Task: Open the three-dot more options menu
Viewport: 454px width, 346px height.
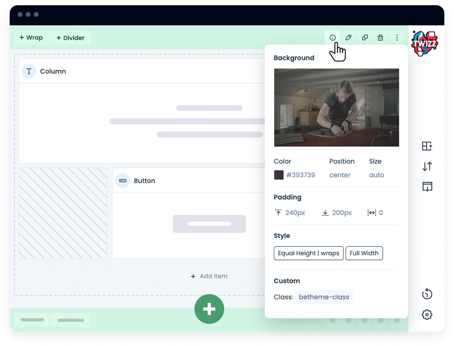Action: click(397, 38)
